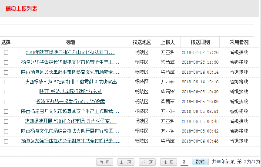Select the checkbox of the 2018-06-05 08:51 row
Viewport: 261px width, 167px height.
[6, 112]
